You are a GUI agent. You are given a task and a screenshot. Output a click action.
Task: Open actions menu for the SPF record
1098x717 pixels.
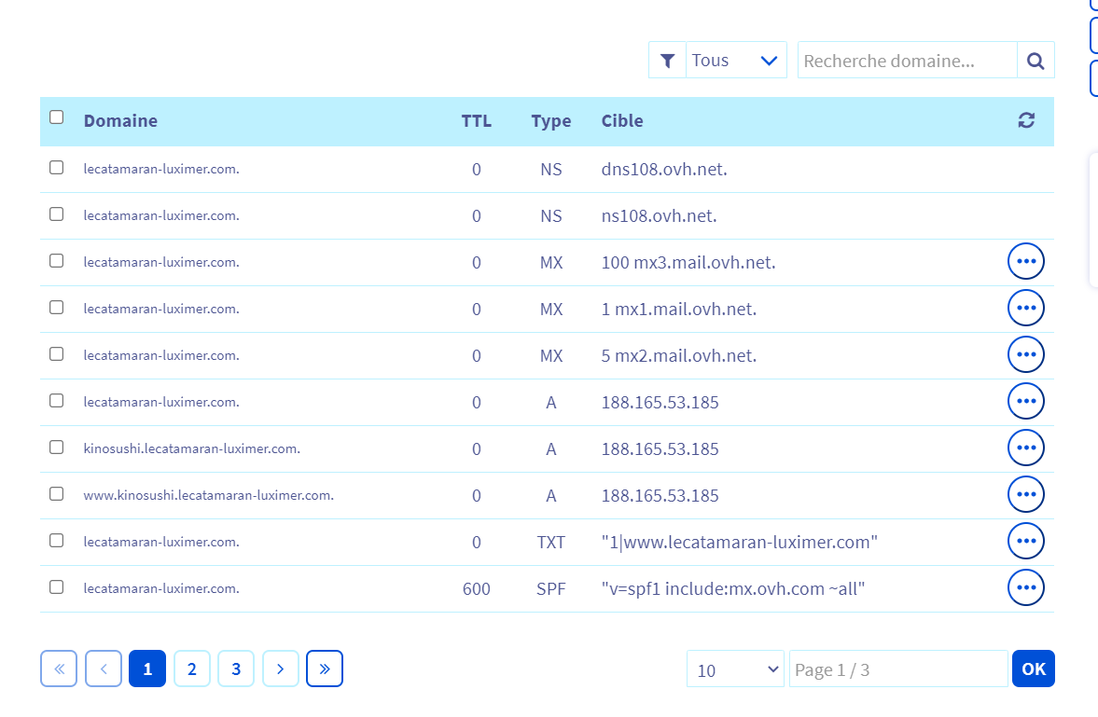pyautogui.click(x=1026, y=587)
